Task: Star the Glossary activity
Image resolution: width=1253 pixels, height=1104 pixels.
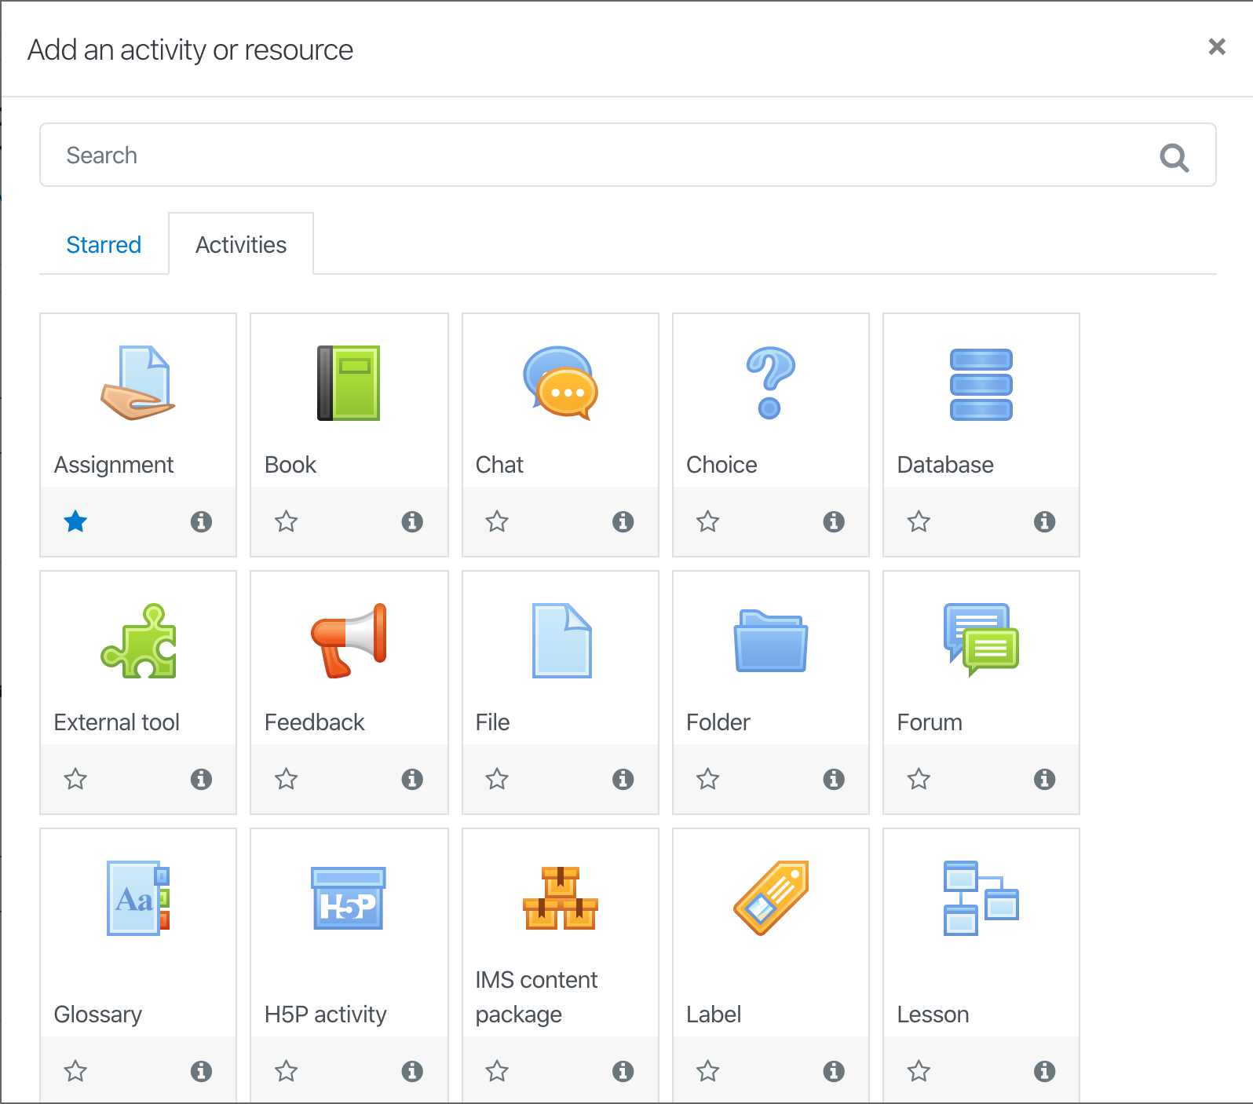Action: click(x=75, y=1071)
